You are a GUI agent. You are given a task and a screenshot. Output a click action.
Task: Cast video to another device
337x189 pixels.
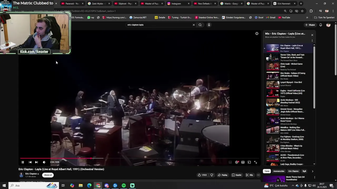249,162
